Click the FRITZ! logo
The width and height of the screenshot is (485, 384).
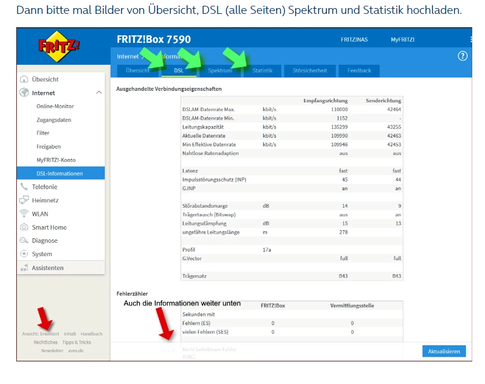(x=59, y=46)
